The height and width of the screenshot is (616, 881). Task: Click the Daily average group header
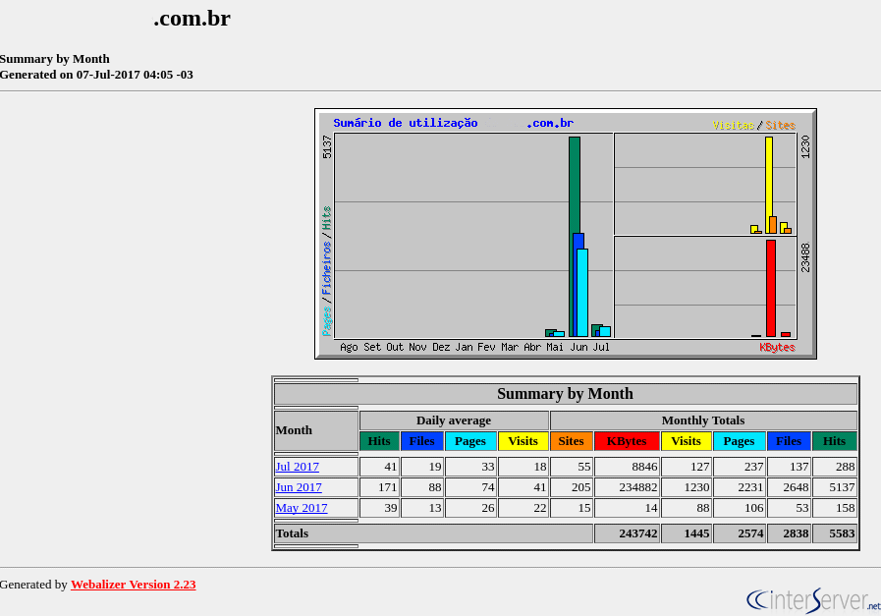click(x=454, y=420)
